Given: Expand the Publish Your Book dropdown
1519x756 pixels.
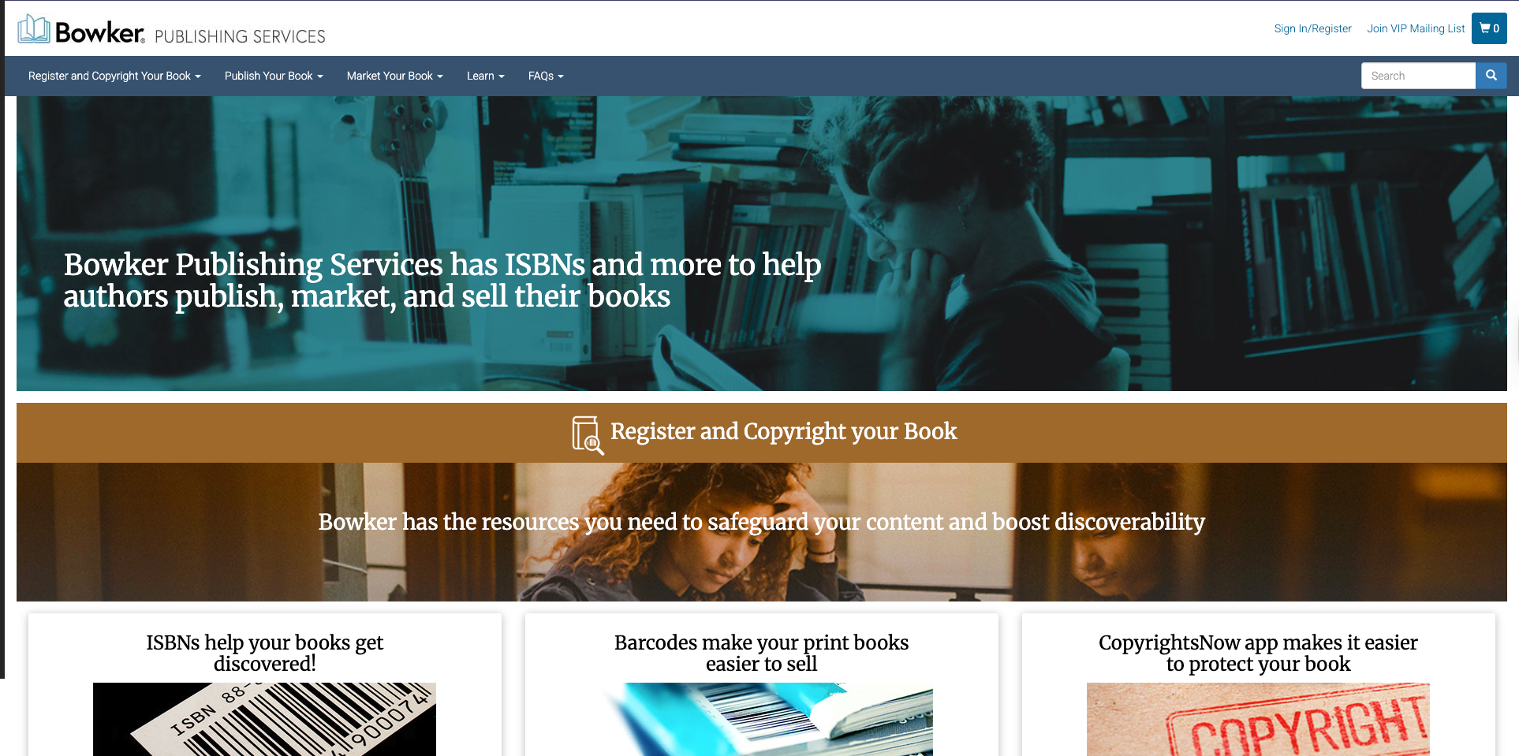Looking at the screenshot, I should coord(274,76).
